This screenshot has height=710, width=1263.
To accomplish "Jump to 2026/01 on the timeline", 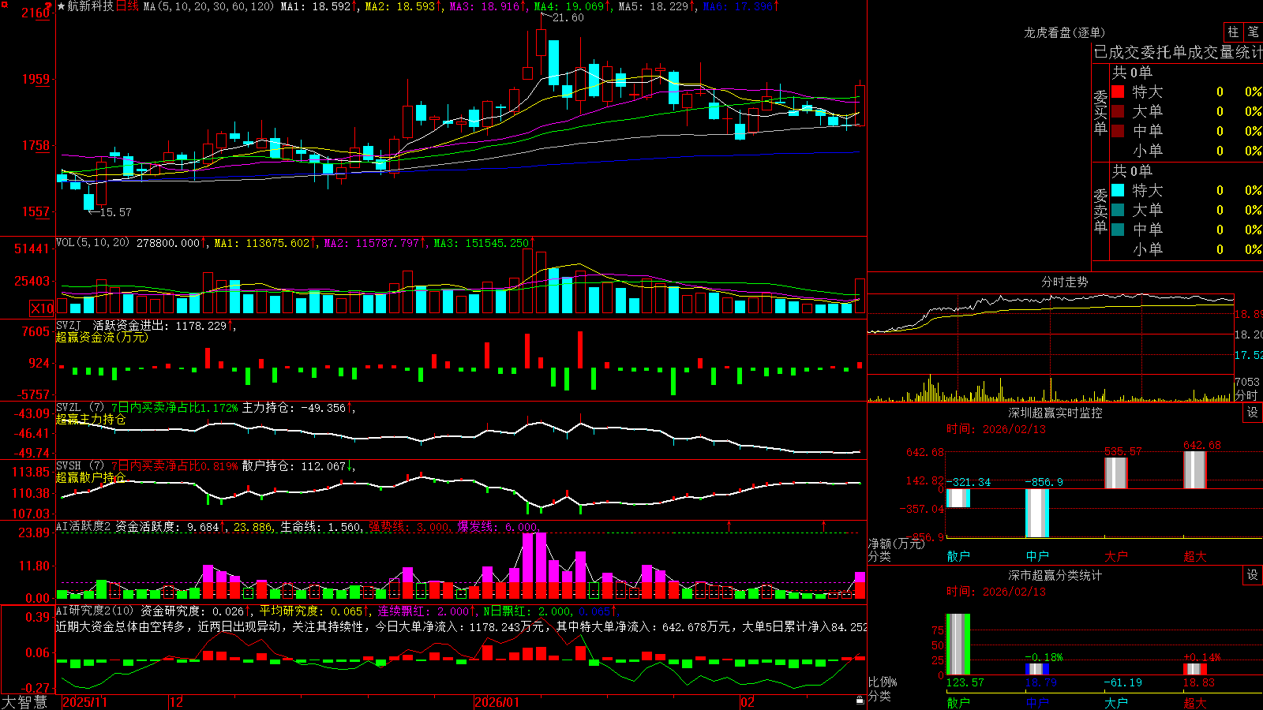I will pyautogui.click(x=497, y=702).
